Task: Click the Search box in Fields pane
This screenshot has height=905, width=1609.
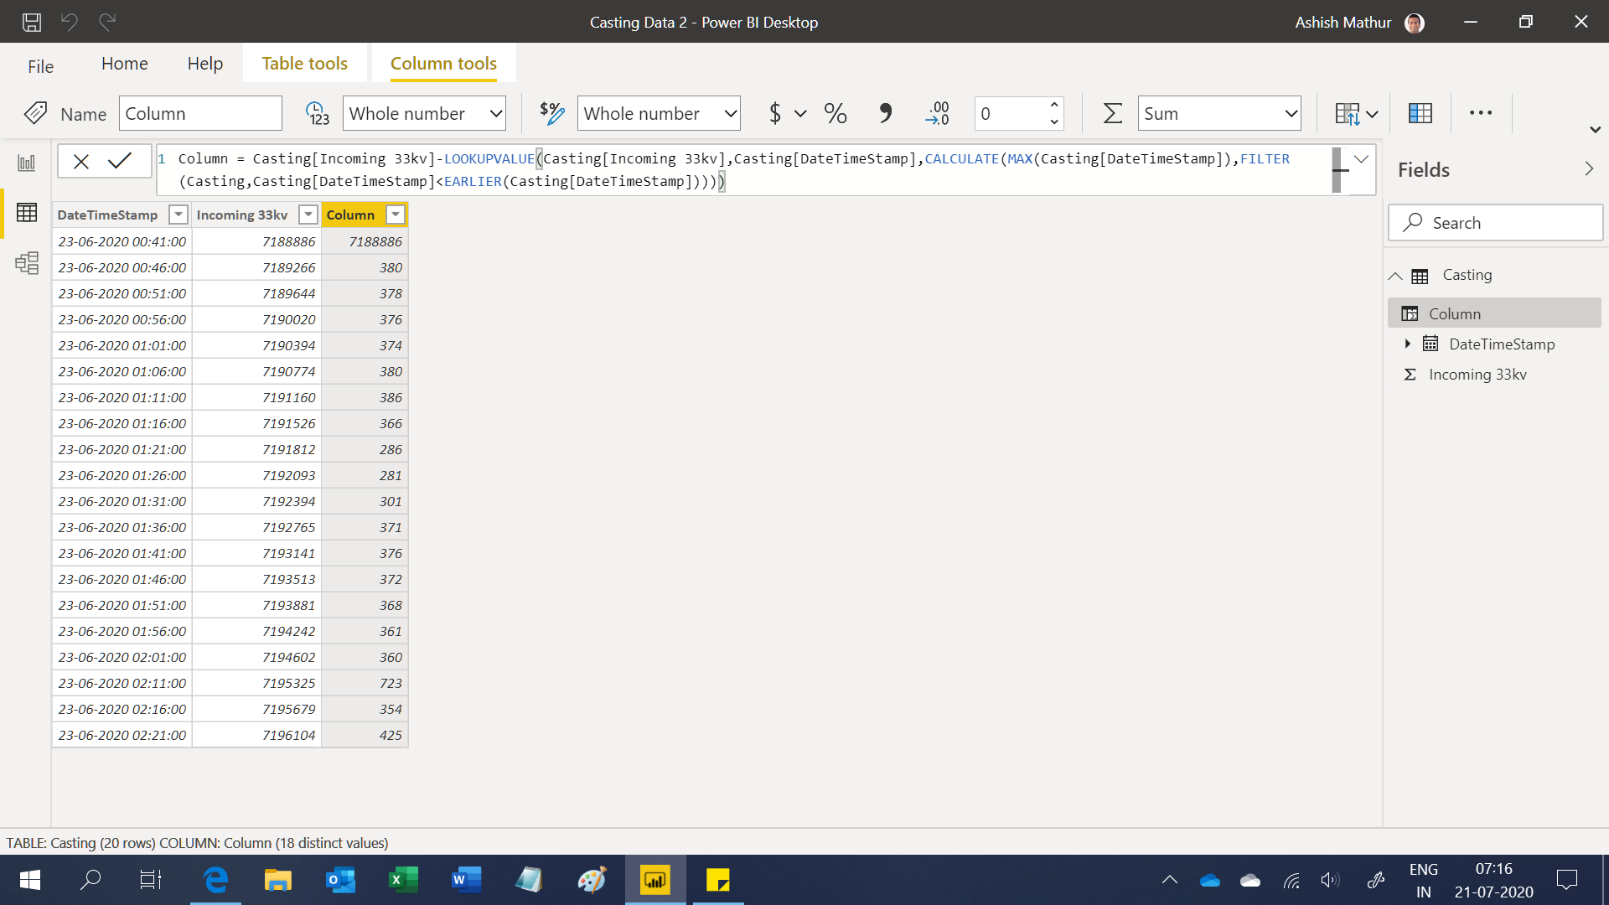Action: 1495,223
